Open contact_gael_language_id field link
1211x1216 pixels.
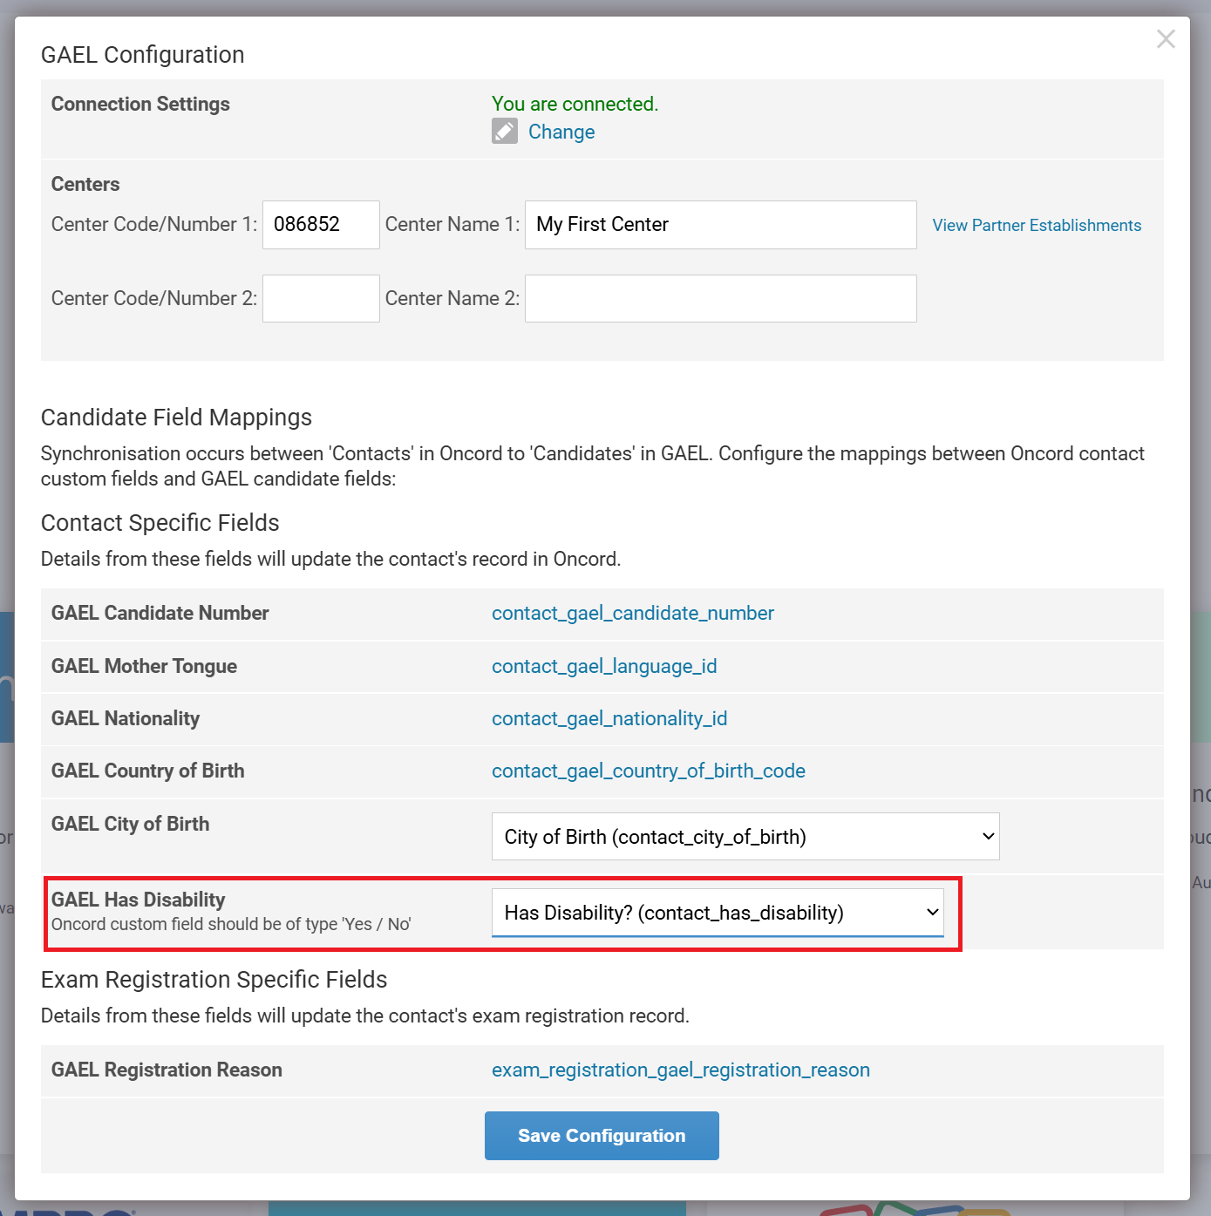tap(604, 667)
